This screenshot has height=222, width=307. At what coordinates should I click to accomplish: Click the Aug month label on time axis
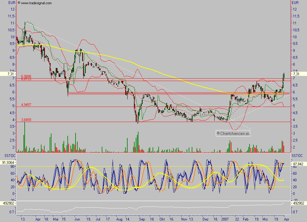tap(119, 219)
